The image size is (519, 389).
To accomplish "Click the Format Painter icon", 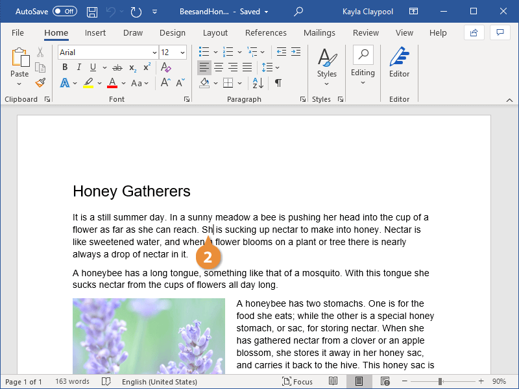I will (x=40, y=83).
